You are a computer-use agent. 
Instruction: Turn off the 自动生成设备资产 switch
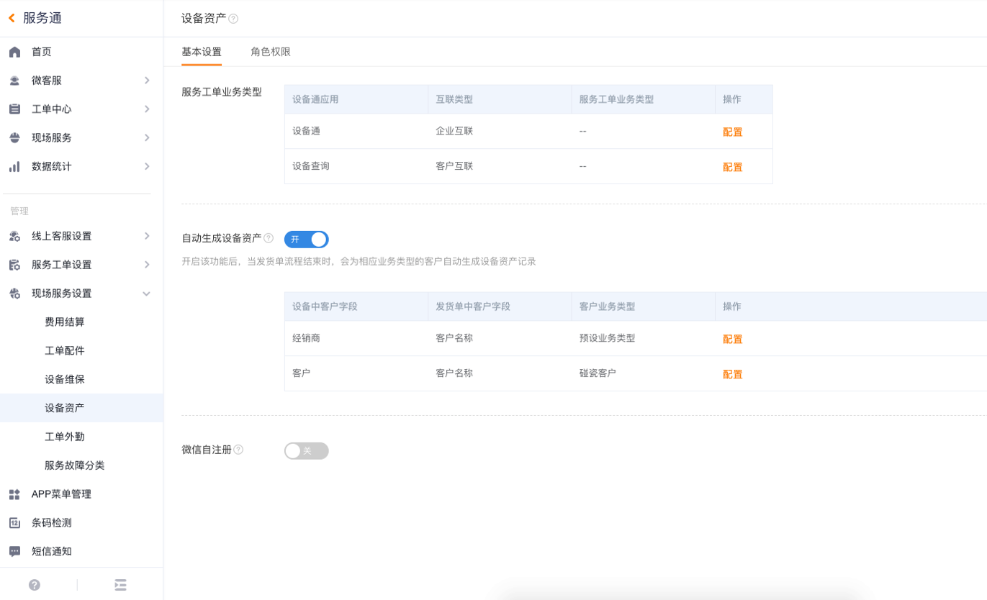pyautogui.click(x=307, y=240)
